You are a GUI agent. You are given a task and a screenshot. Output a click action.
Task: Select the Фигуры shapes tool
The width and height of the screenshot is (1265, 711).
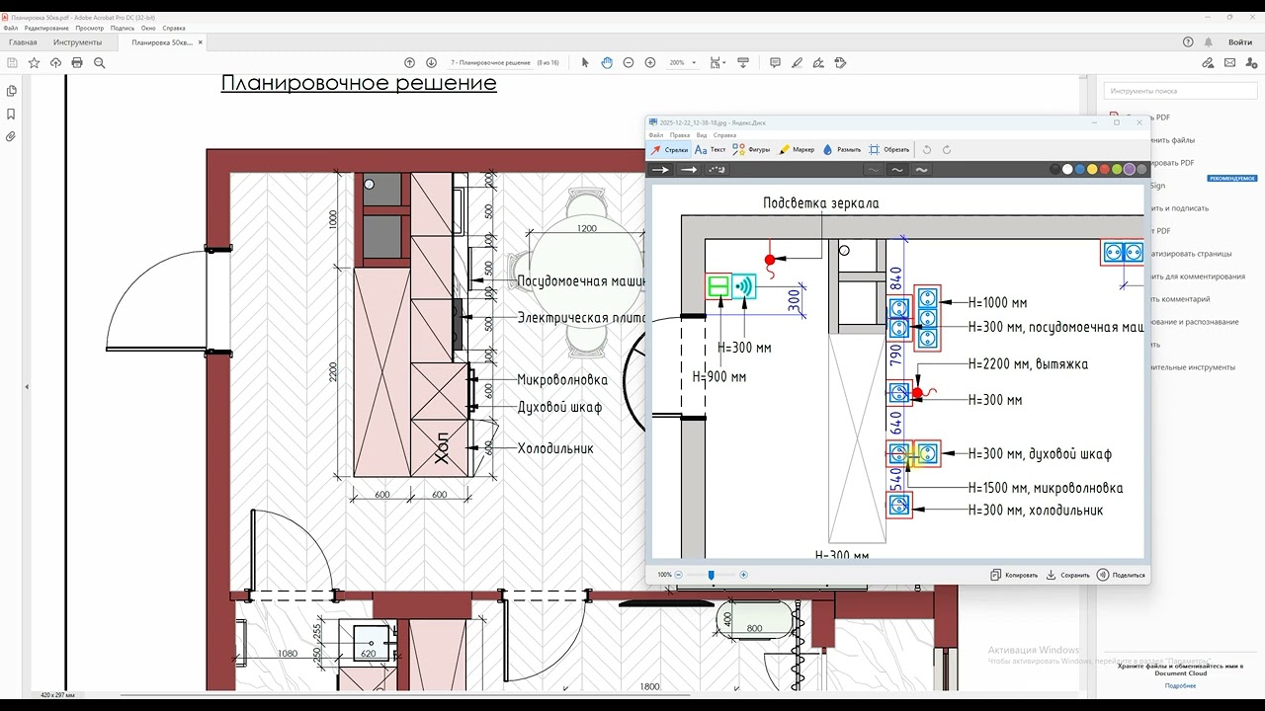point(751,150)
